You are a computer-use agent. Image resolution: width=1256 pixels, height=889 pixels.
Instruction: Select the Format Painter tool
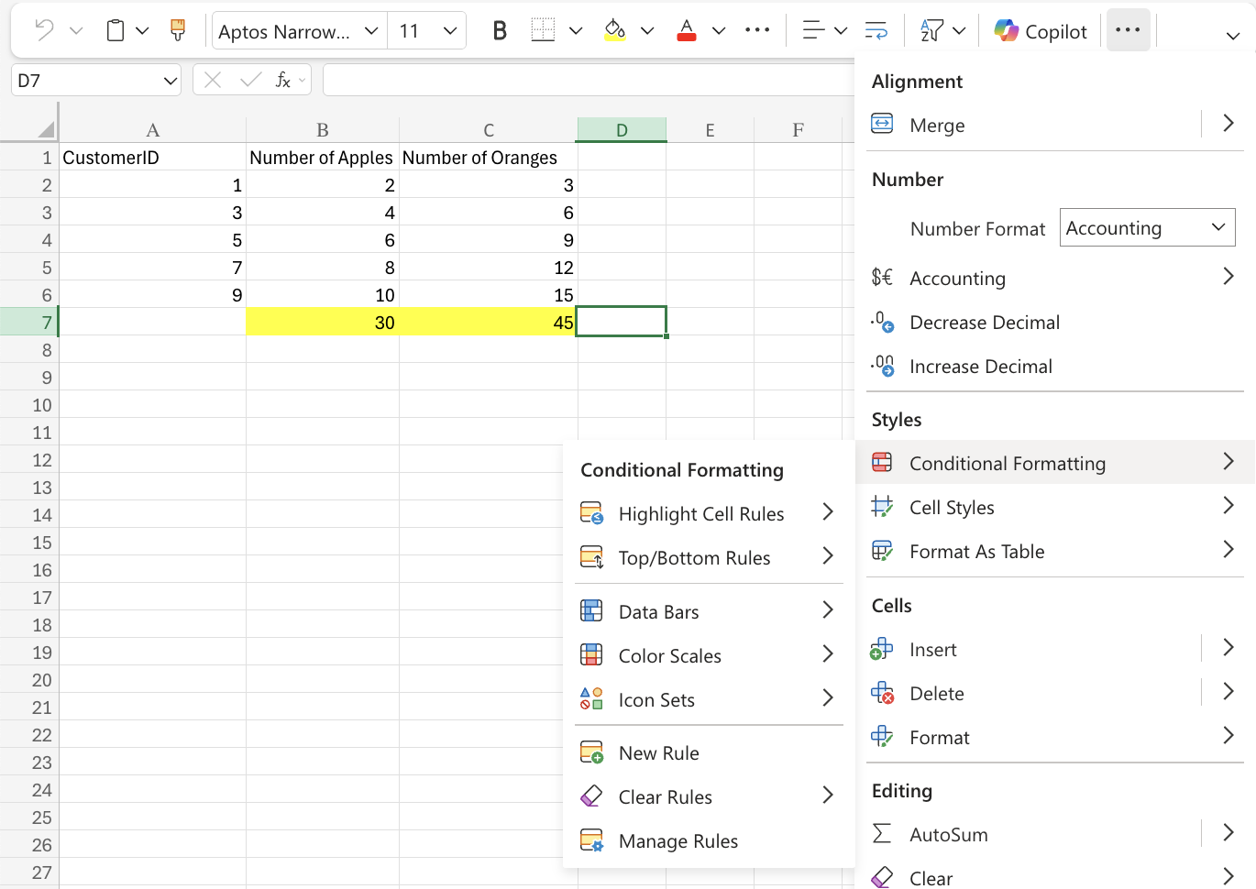point(177,29)
